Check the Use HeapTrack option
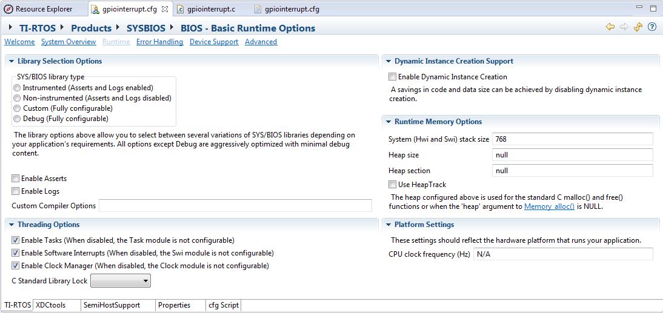This screenshot has height=313, width=663. 393,184
